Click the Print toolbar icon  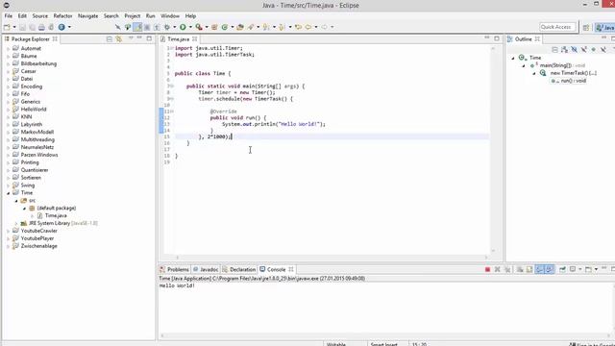[41, 27]
